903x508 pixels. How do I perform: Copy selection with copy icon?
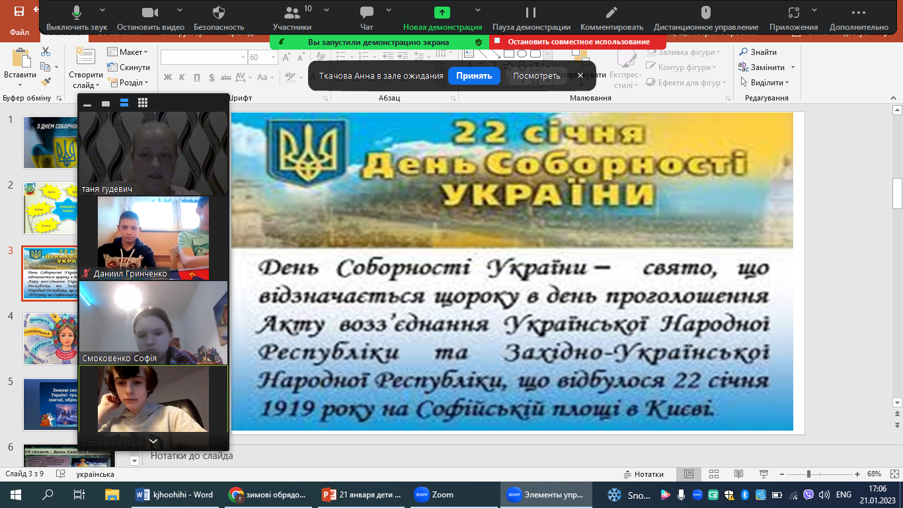pos(46,67)
